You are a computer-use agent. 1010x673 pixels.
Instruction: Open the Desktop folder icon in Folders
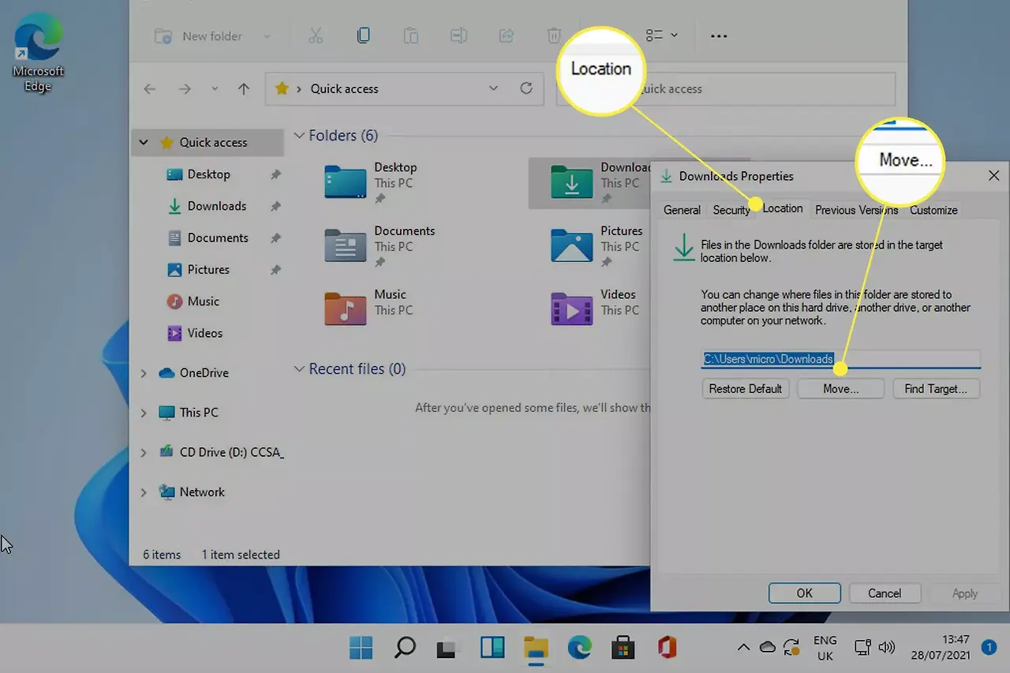[345, 181]
